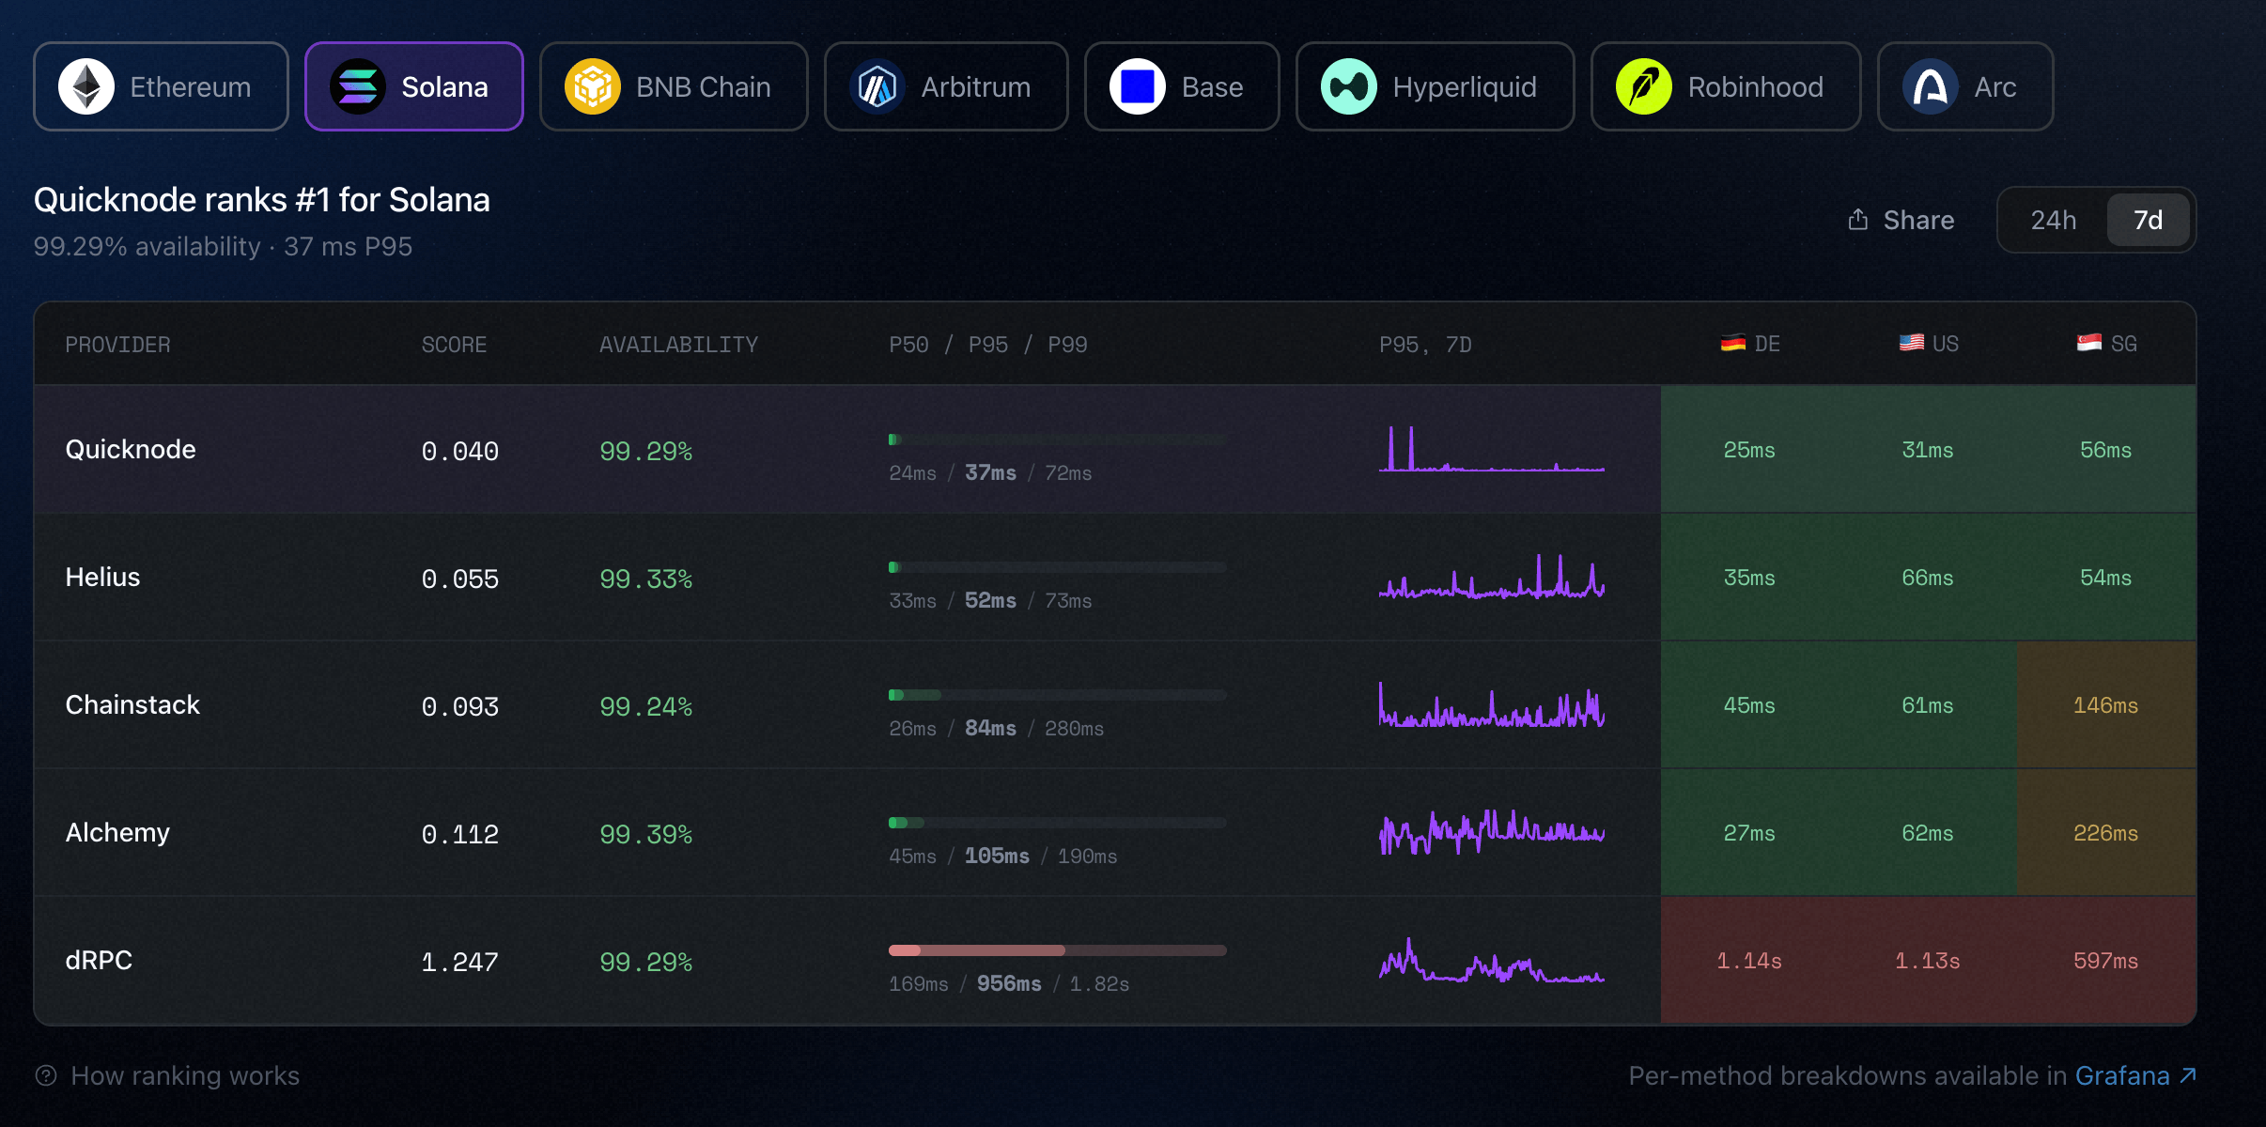Click the Ethereum diamond logo icon
The height and width of the screenshot is (1127, 2266).
point(86,86)
